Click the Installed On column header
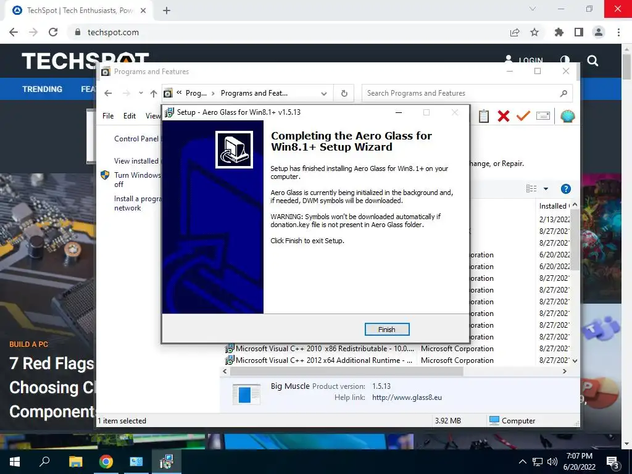Image resolution: width=632 pixels, height=474 pixels. tap(554, 206)
